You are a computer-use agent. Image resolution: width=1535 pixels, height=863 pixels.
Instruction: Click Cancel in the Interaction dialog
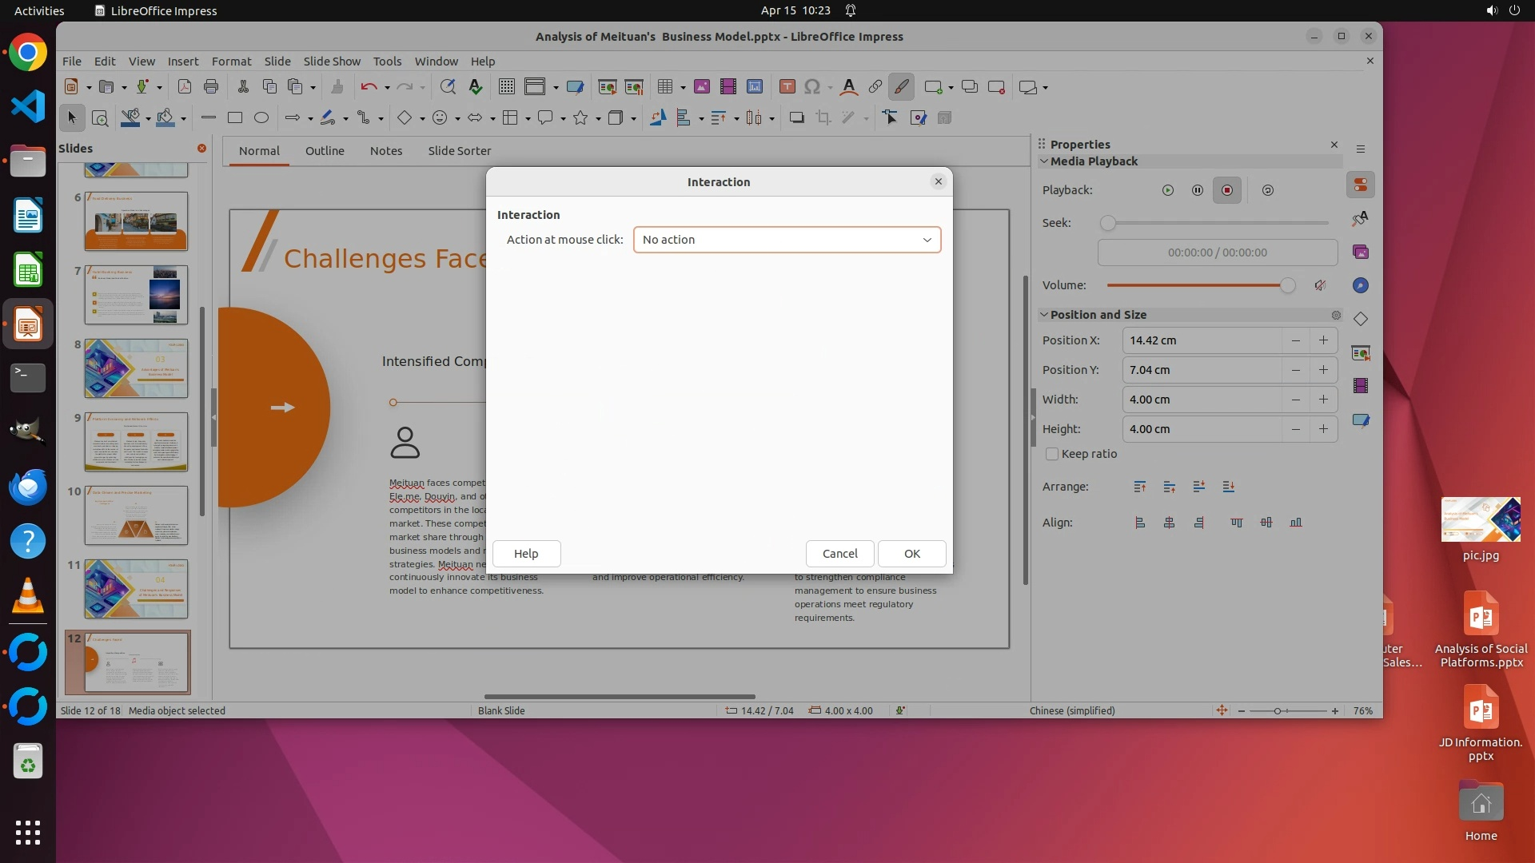[x=839, y=554]
